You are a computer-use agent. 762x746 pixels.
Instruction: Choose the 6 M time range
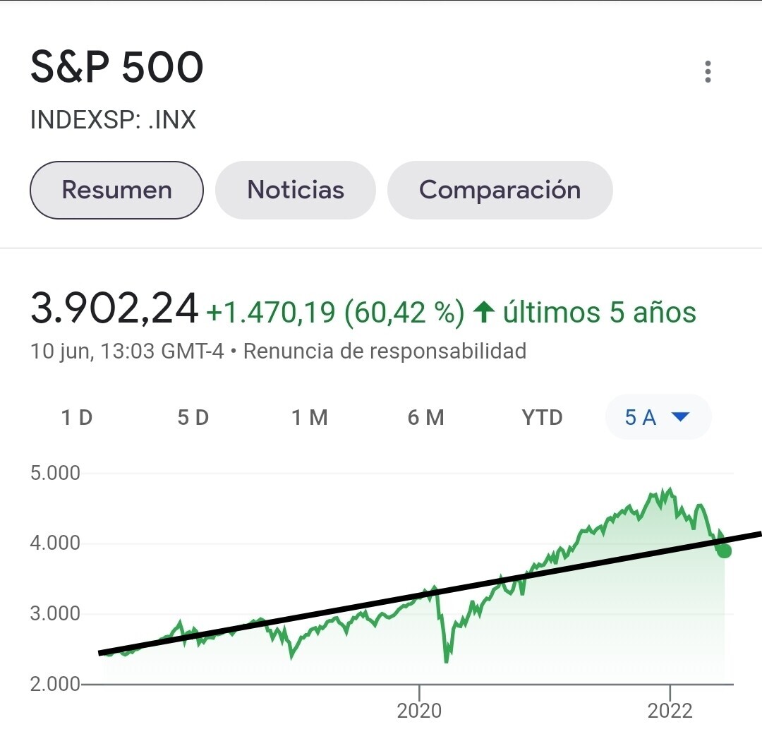pos(425,418)
